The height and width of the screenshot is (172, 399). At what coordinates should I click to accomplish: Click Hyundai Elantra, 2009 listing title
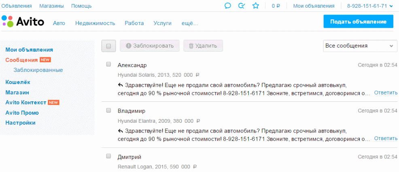pyautogui.click(x=159, y=121)
